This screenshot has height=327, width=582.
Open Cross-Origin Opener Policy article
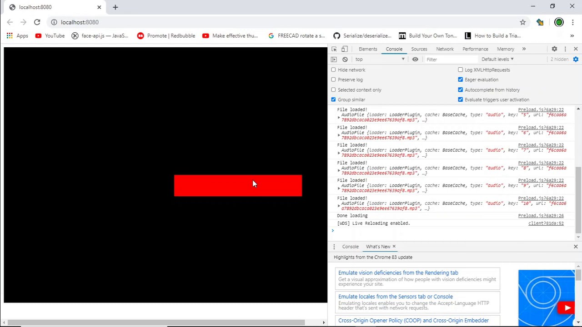[x=413, y=321]
